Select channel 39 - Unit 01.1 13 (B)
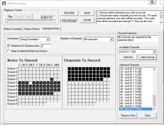The height and width of the screenshot is (125, 164). (136, 89)
